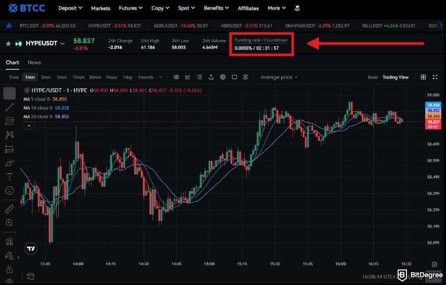Open the Futures dropdown menu
446x285 pixels.
click(131, 8)
